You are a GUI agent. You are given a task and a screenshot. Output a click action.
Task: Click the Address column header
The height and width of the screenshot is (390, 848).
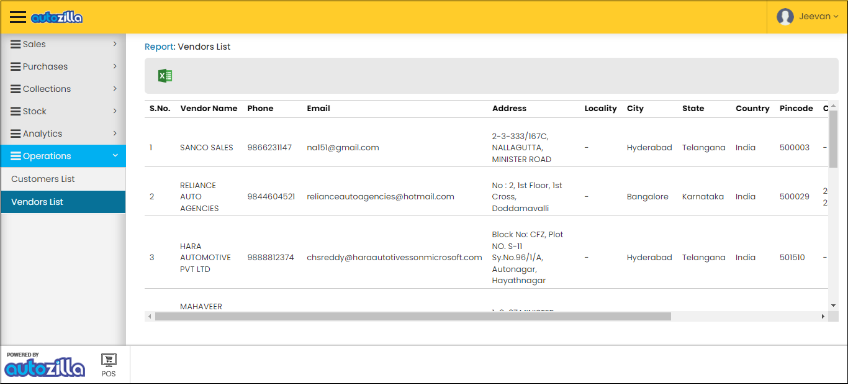509,109
